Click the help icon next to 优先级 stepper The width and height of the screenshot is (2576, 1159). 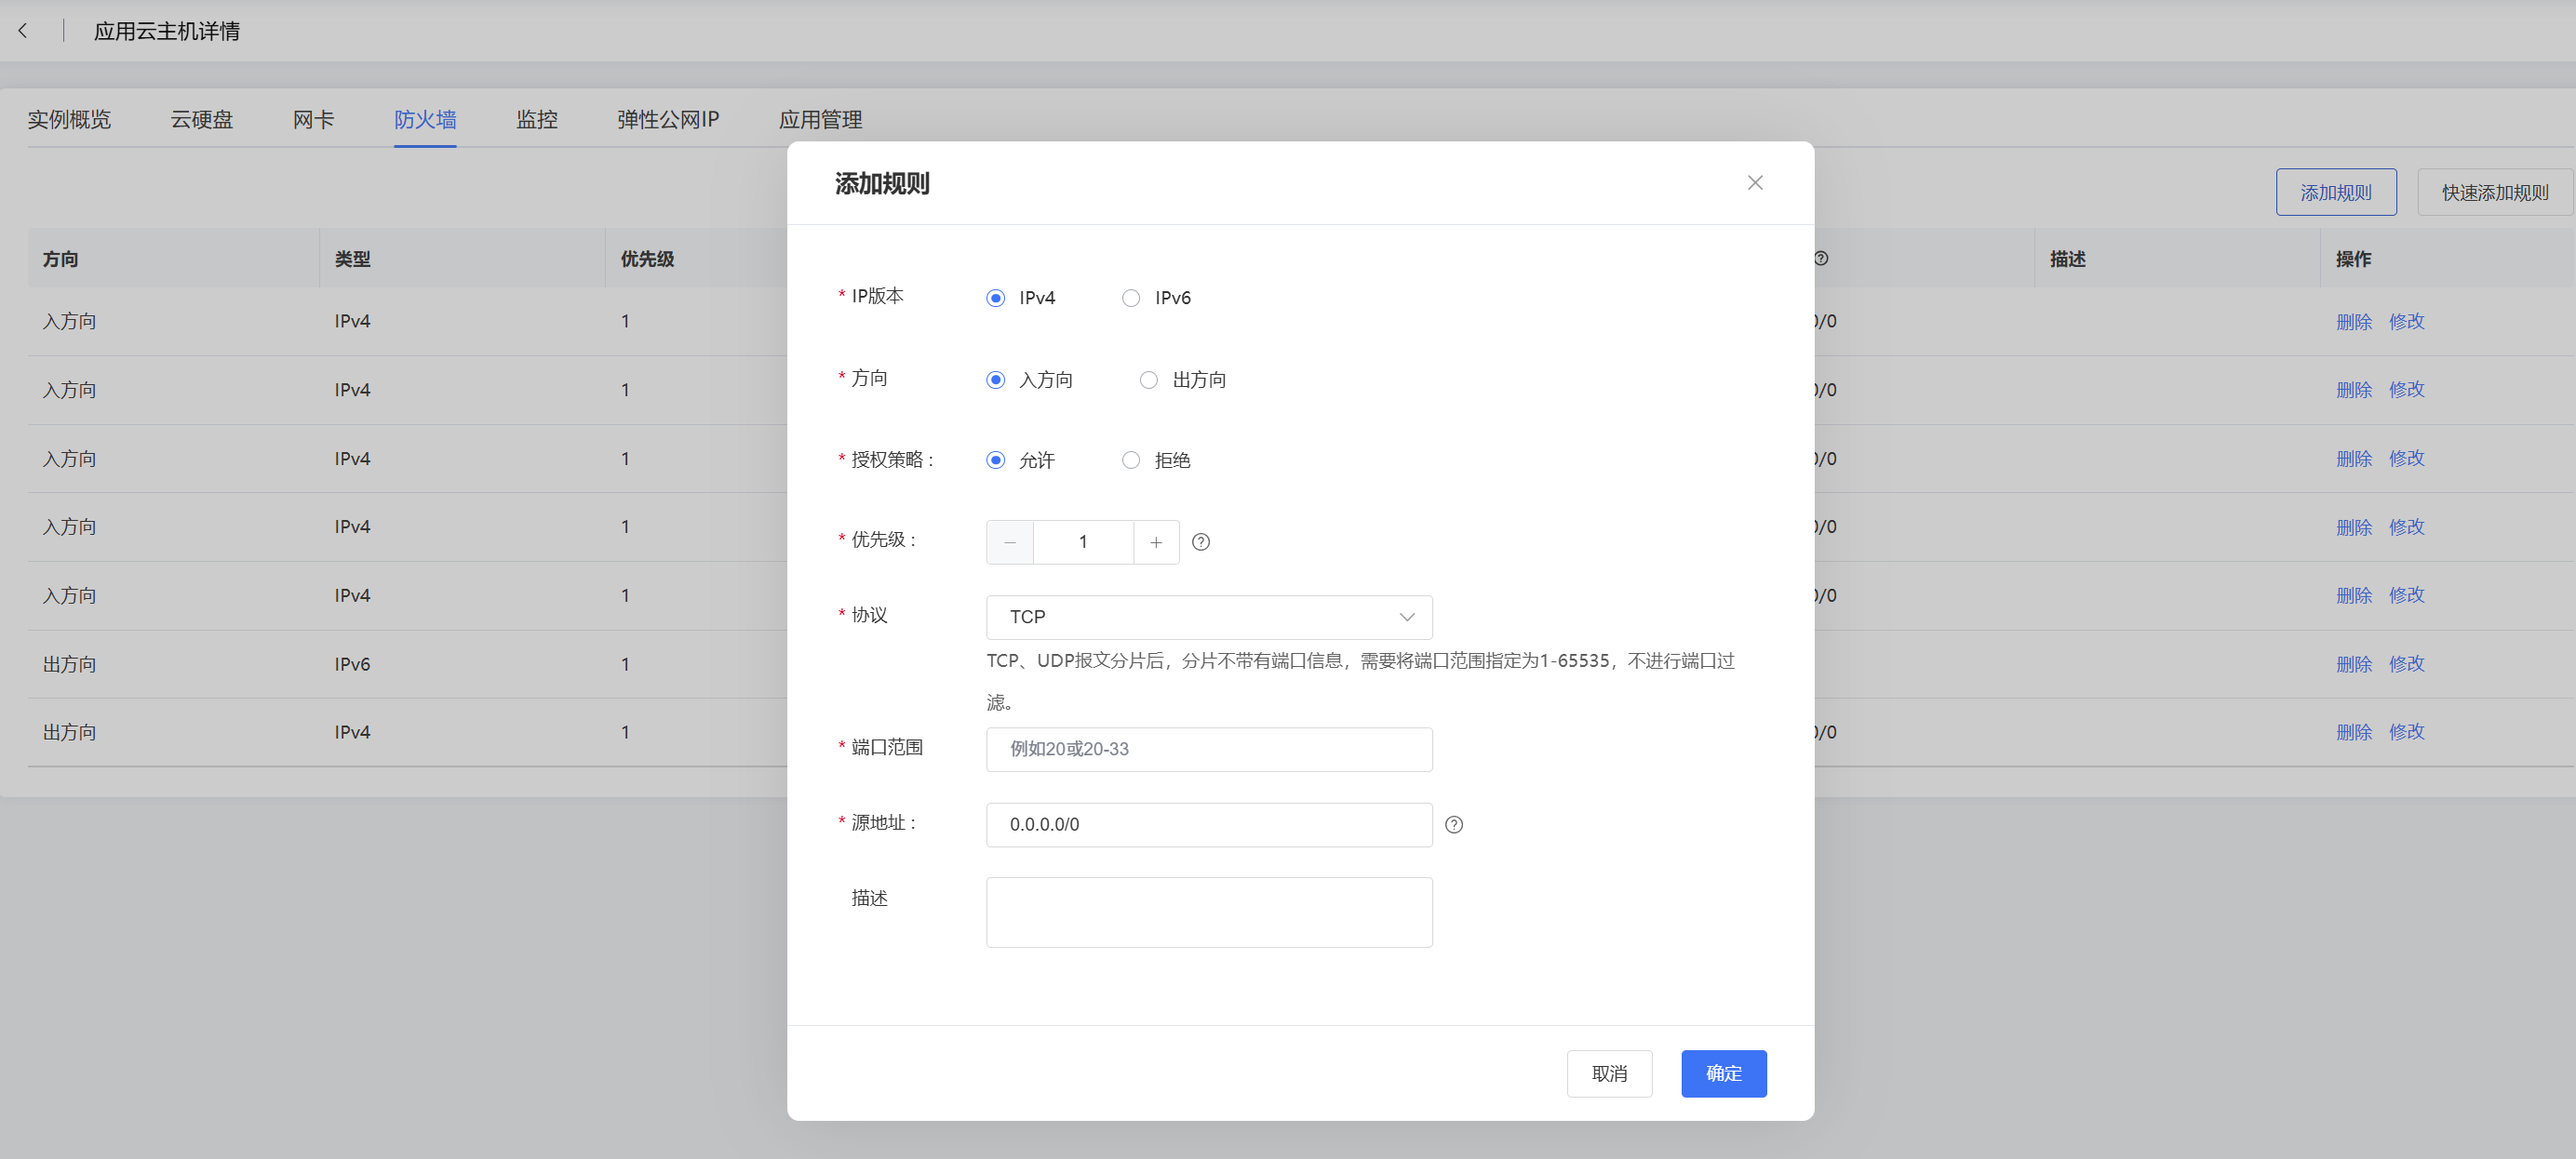point(1201,541)
